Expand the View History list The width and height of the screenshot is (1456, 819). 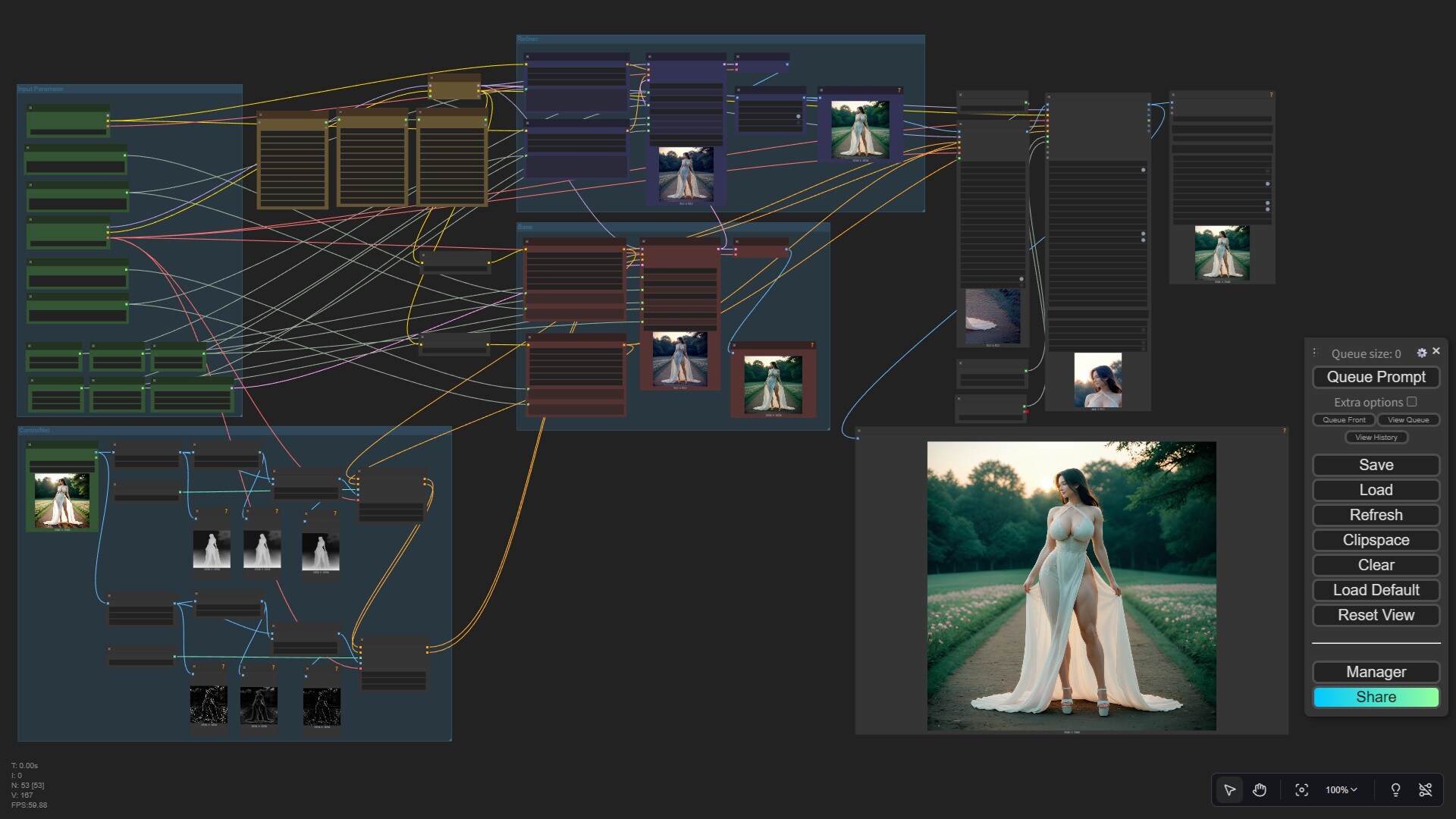click(1376, 437)
